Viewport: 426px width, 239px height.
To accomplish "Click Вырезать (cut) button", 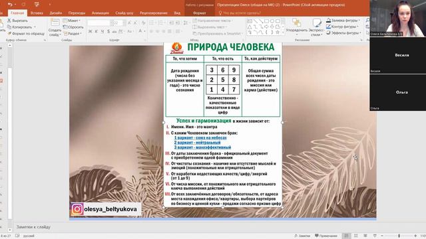I will (x=18, y=21).
